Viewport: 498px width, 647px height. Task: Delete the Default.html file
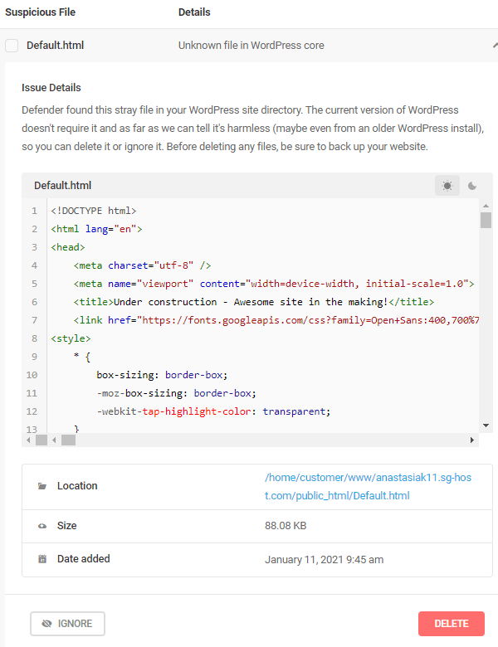click(452, 624)
